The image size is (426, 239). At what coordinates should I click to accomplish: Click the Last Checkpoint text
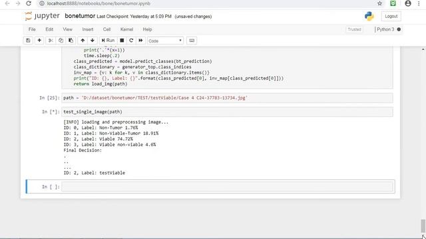click(134, 17)
